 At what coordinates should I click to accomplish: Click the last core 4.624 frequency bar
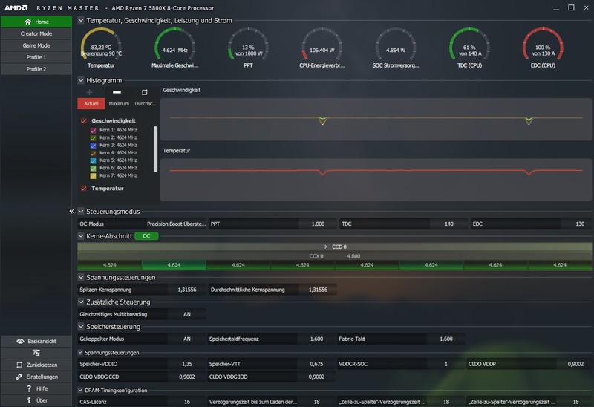pos(560,265)
